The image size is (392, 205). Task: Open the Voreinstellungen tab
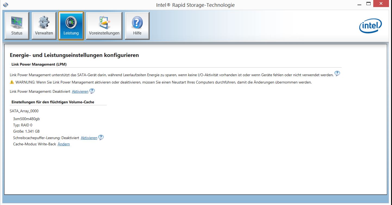pyautogui.click(x=104, y=26)
